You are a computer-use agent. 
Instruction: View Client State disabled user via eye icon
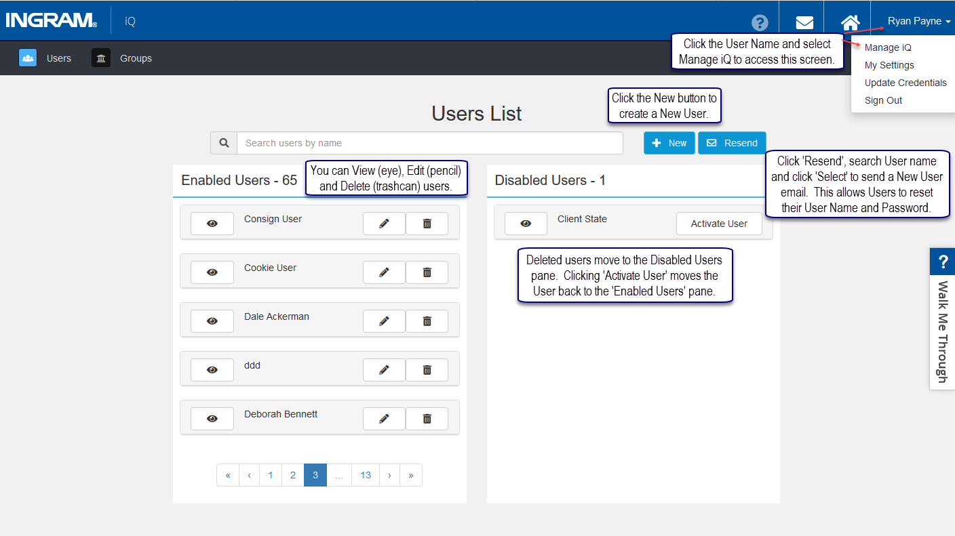[x=526, y=224]
